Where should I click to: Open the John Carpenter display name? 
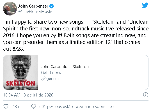(33, 6)
